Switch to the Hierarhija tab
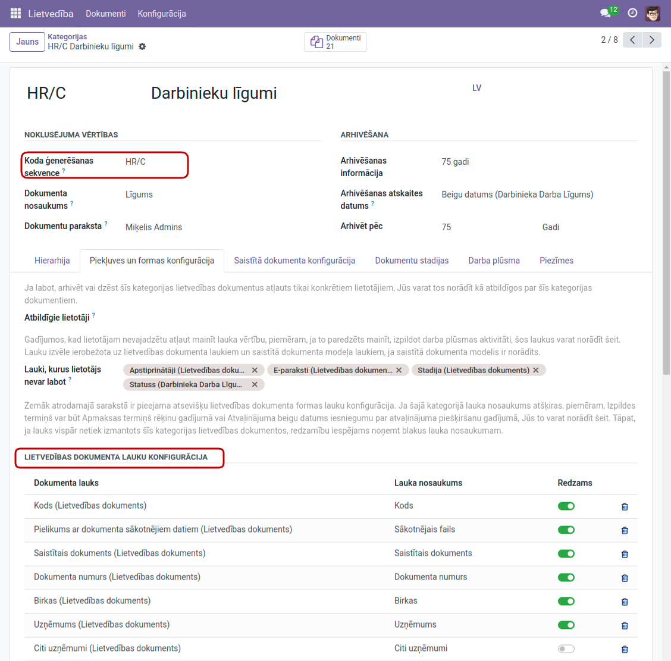 (52, 261)
